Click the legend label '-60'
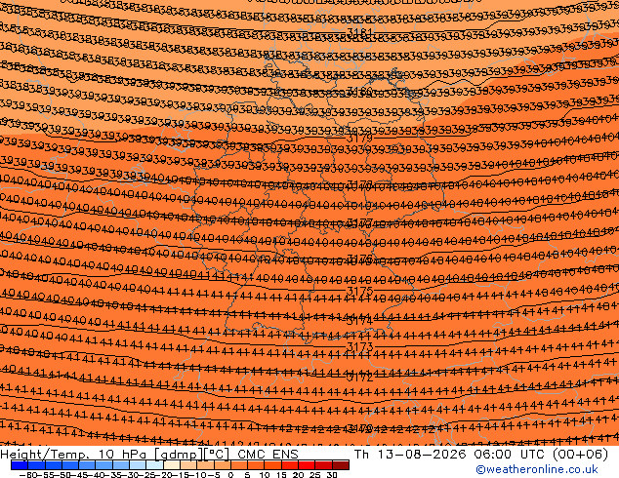This screenshot has height=478, width=619. click(27, 474)
